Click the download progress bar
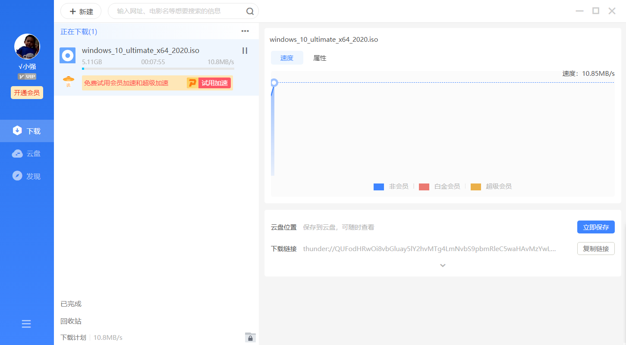Image resolution: width=626 pixels, height=345 pixels. click(x=158, y=68)
